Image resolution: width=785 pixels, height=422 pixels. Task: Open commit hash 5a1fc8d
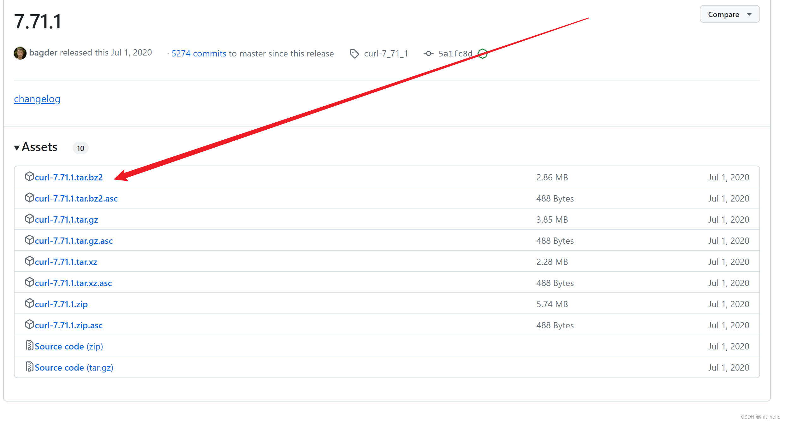click(455, 54)
